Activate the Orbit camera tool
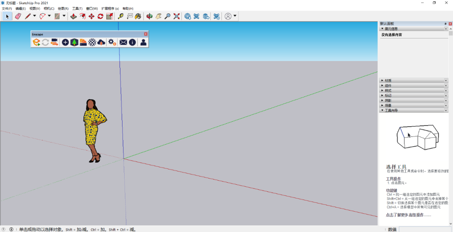This screenshot has width=453, height=232. click(x=149, y=16)
